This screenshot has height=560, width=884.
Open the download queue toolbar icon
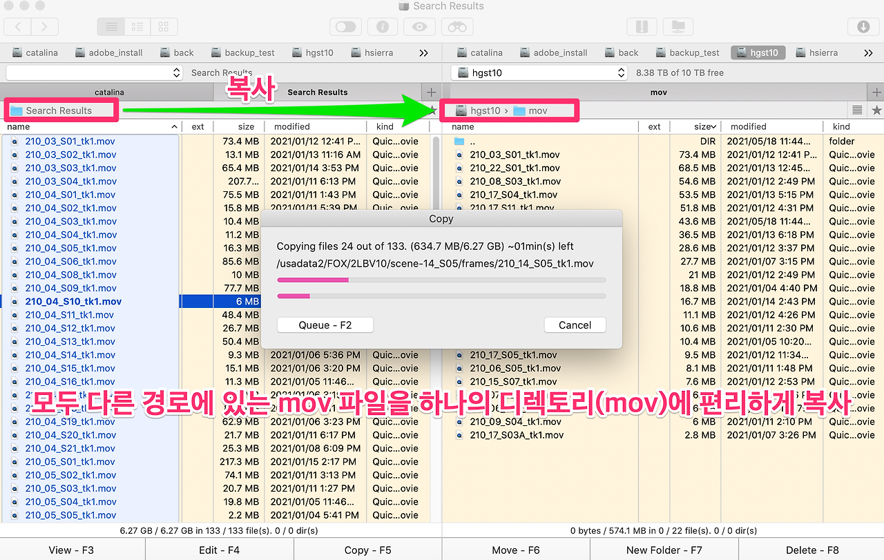tap(863, 27)
